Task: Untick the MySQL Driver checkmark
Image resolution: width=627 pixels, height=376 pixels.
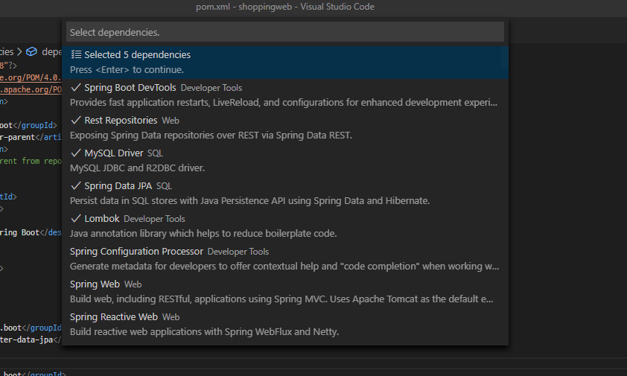Action: coord(75,153)
